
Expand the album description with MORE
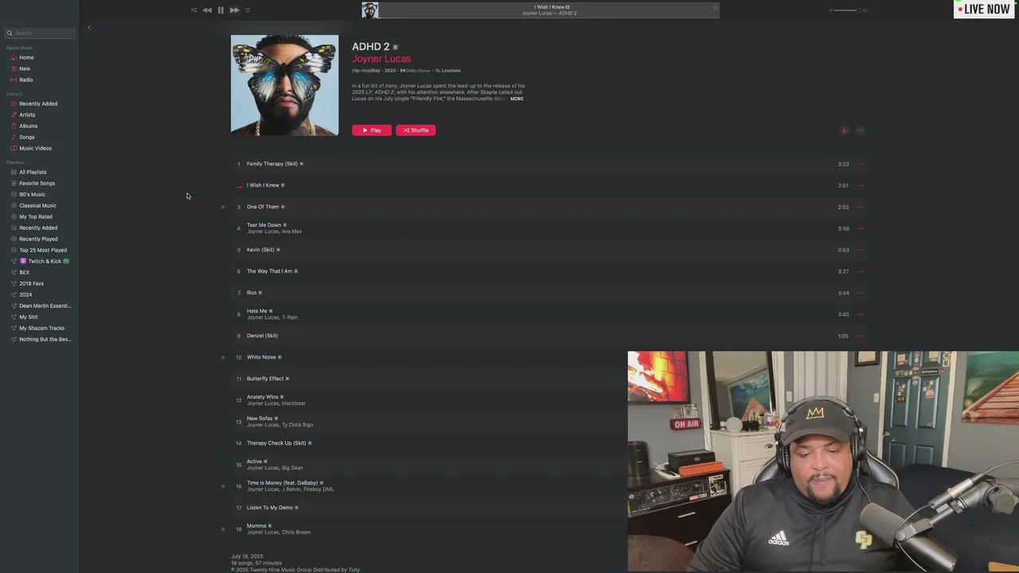pyautogui.click(x=517, y=99)
